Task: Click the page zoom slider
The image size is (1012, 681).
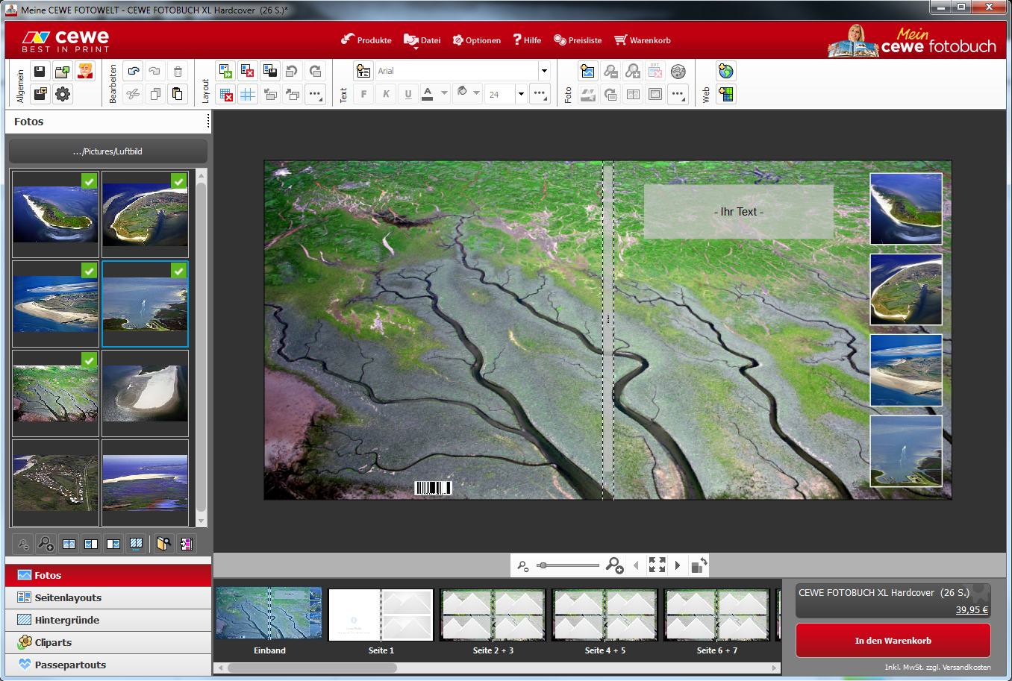Action: (569, 565)
